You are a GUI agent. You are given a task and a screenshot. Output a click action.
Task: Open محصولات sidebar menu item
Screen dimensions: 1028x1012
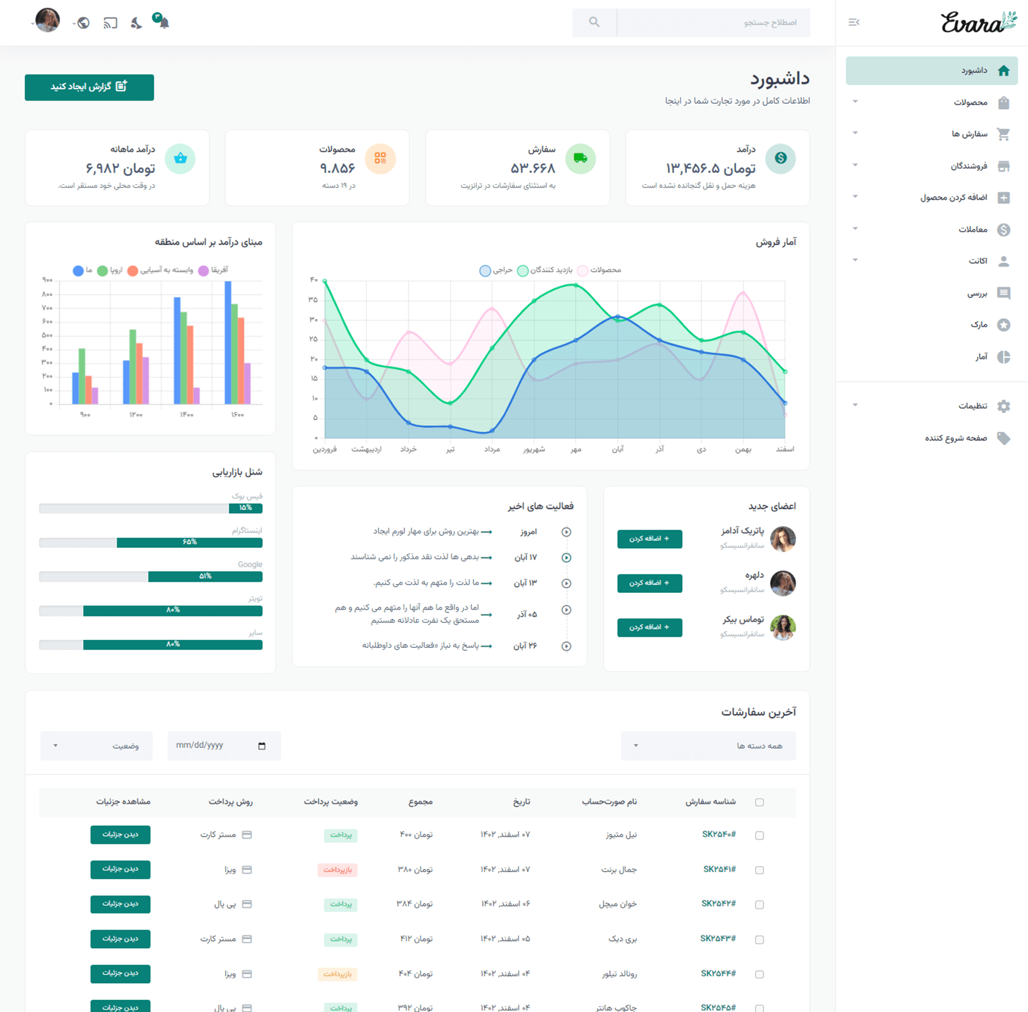point(932,103)
